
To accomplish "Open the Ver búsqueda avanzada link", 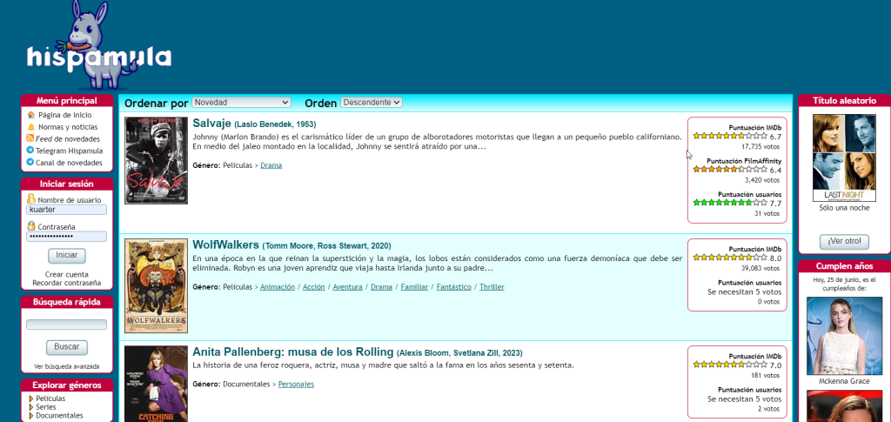I will [66, 366].
